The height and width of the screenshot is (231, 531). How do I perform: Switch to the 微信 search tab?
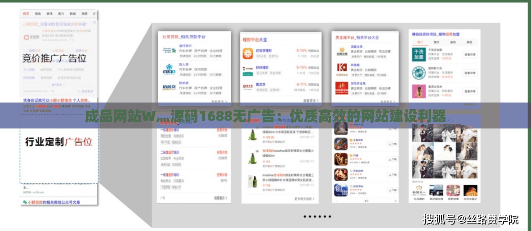click(37, 14)
